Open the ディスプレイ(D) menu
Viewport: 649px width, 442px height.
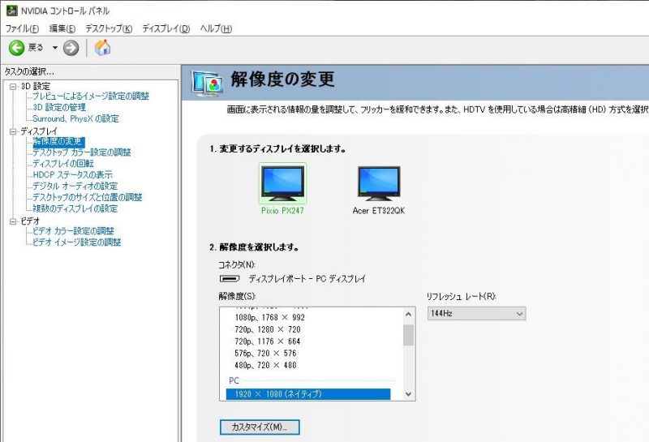pos(166,28)
